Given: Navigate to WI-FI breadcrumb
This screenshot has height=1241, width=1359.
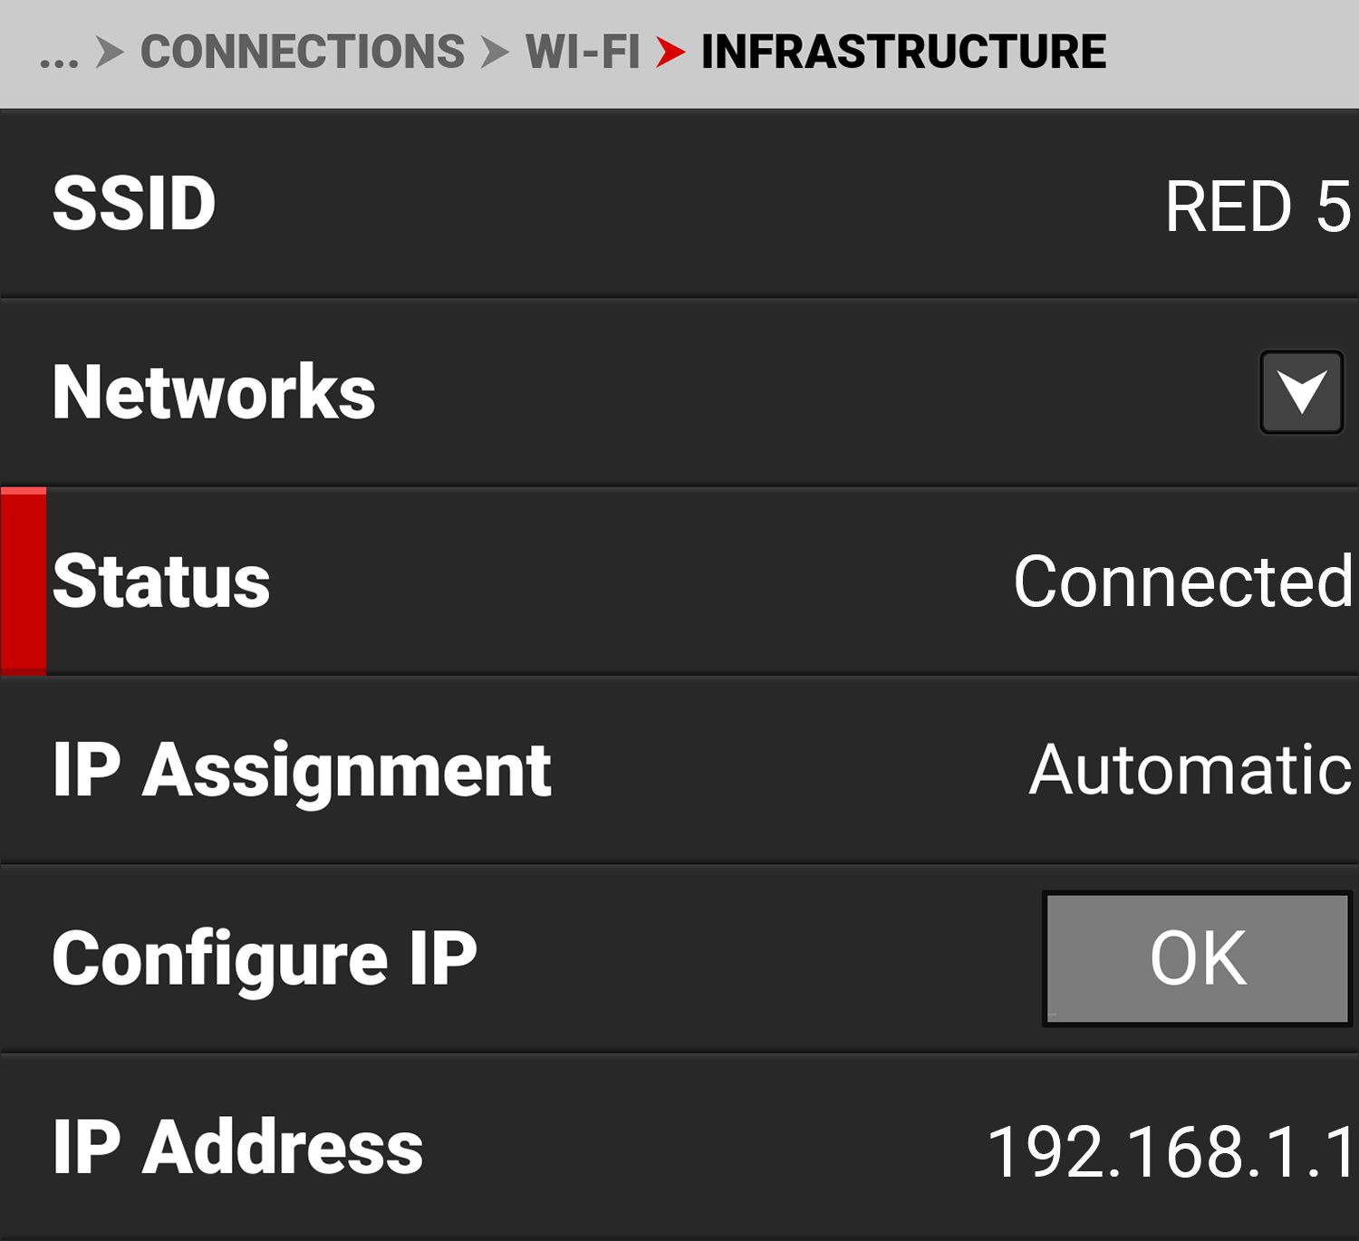Looking at the screenshot, I should click(583, 52).
